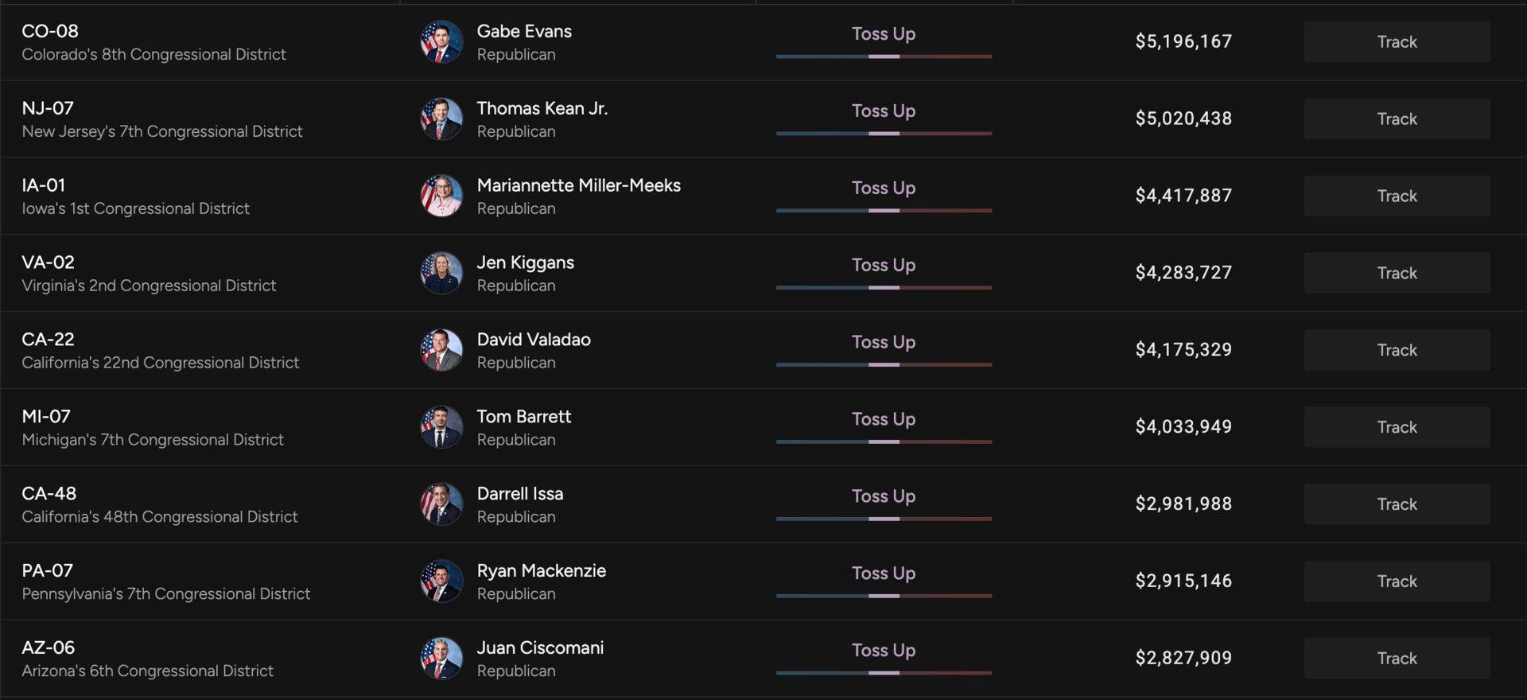Click Gabe Evans' profile photo
Viewport: 1527px width, 700px height.
[441, 42]
